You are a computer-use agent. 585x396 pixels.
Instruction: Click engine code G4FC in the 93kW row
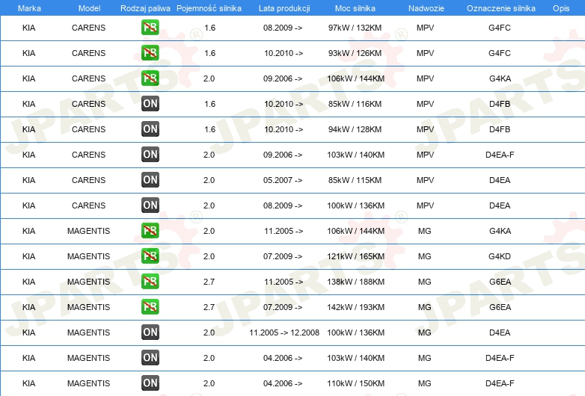(500, 53)
